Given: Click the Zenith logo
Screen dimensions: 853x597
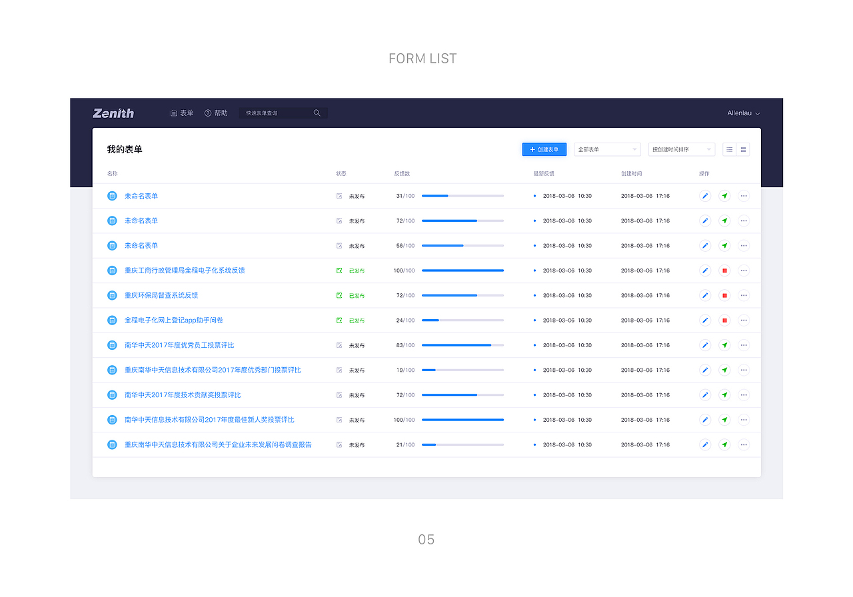Looking at the screenshot, I should pyautogui.click(x=113, y=113).
